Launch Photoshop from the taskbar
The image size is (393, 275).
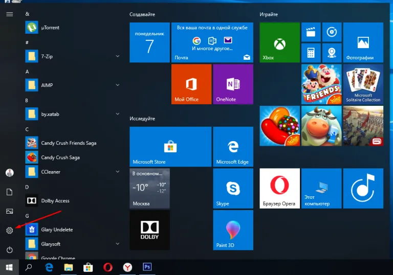click(x=147, y=267)
